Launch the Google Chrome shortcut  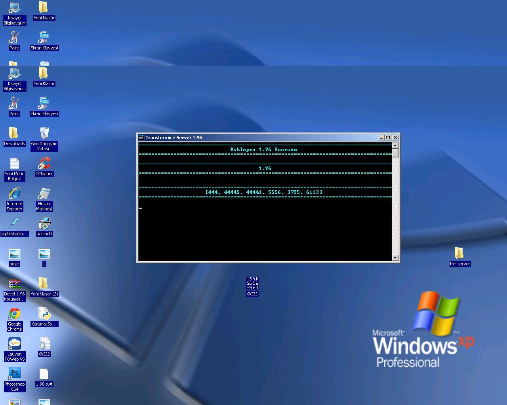(x=14, y=320)
